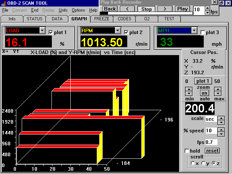Enable the plot 3 checkbox
The width and height of the screenshot is (232, 174).
203,32
